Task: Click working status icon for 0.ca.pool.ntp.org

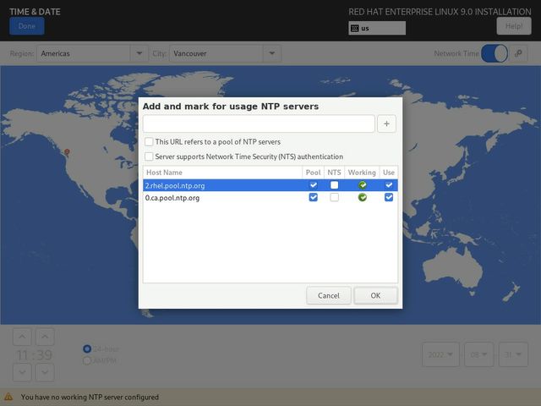Action: 363,197
